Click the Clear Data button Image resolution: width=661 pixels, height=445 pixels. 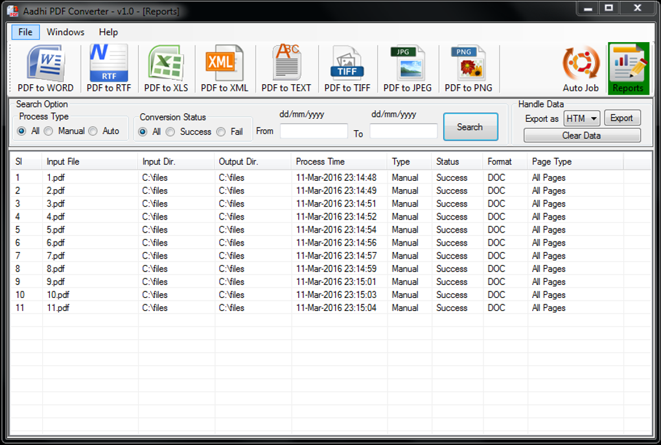click(582, 135)
